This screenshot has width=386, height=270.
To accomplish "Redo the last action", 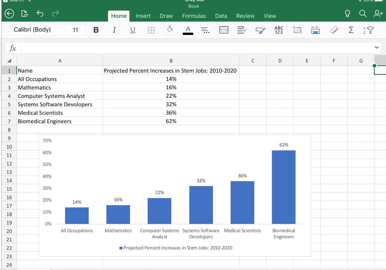I will coord(55,14).
